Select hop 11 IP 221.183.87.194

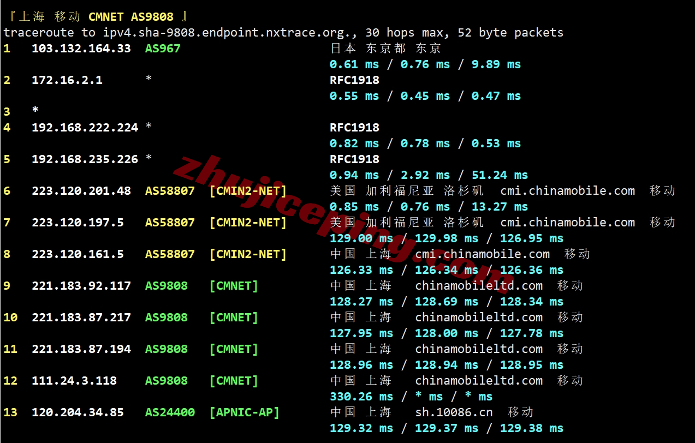click(x=81, y=349)
